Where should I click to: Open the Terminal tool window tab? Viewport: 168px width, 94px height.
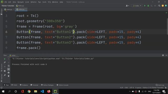point(34,85)
